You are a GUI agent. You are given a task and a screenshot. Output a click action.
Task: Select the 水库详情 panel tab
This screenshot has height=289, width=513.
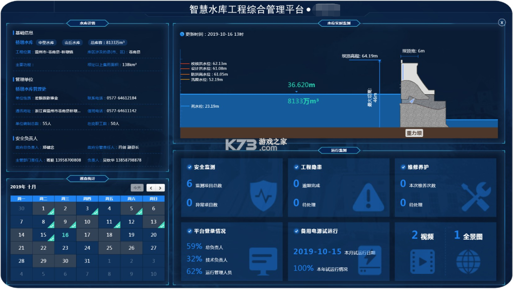(x=87, y=23)
